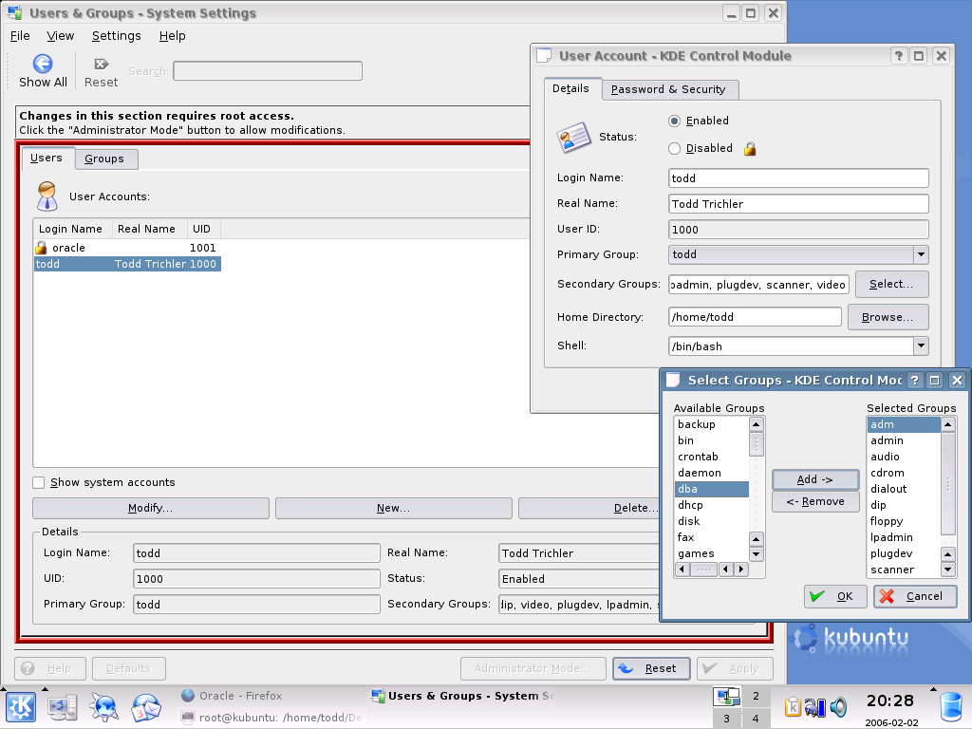Open the System Menu computer icon in the panel

pyautogui.click(x=62, y=707)
